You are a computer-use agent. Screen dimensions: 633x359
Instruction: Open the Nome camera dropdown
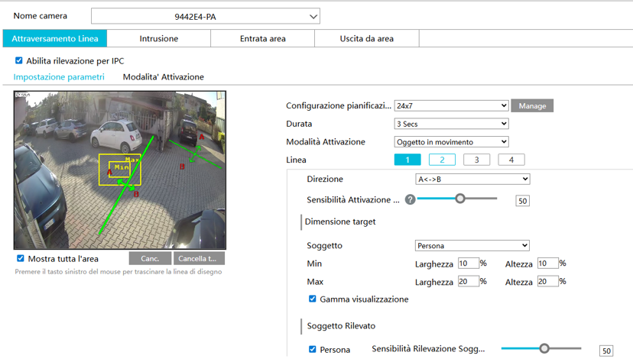coord(205,16)
